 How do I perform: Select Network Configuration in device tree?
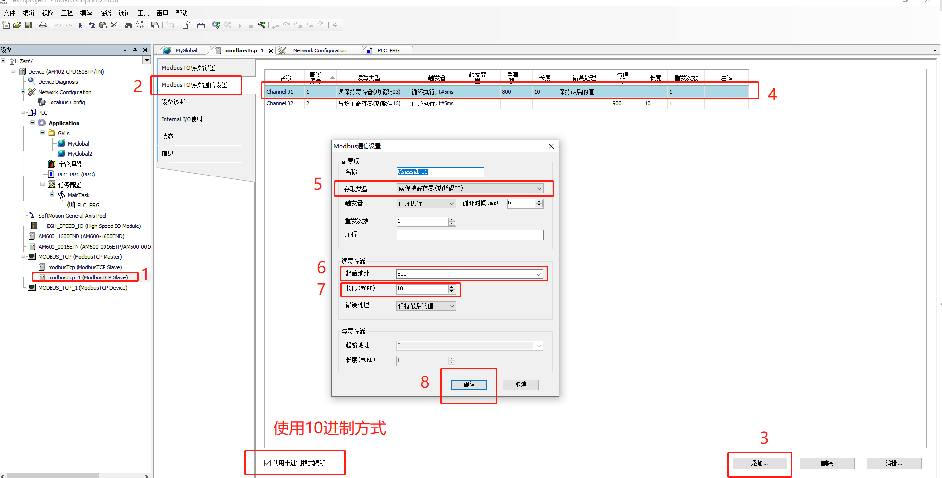65,92
